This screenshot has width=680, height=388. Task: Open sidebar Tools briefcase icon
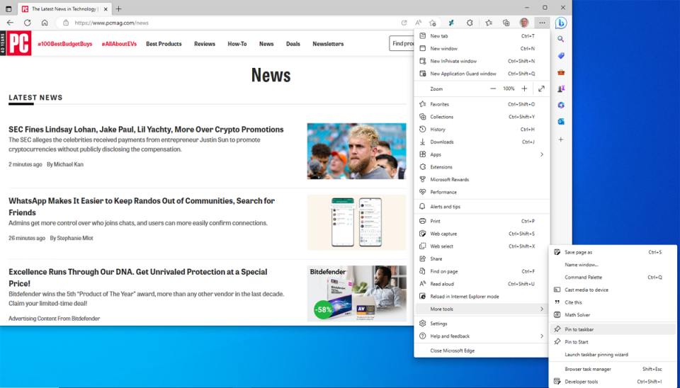click(561, 72)
